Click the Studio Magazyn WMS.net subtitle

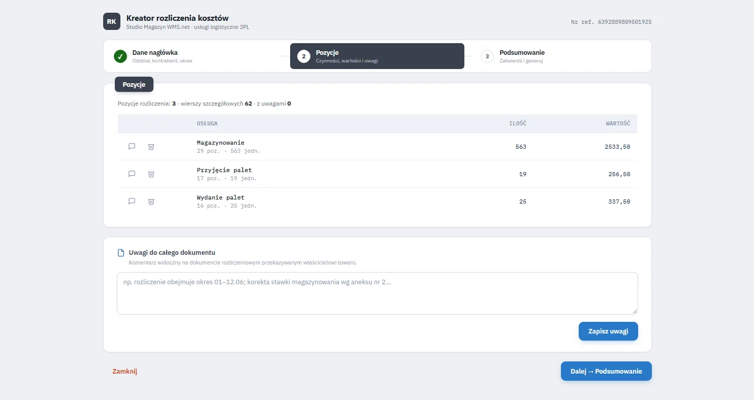(x=187, y=27)
